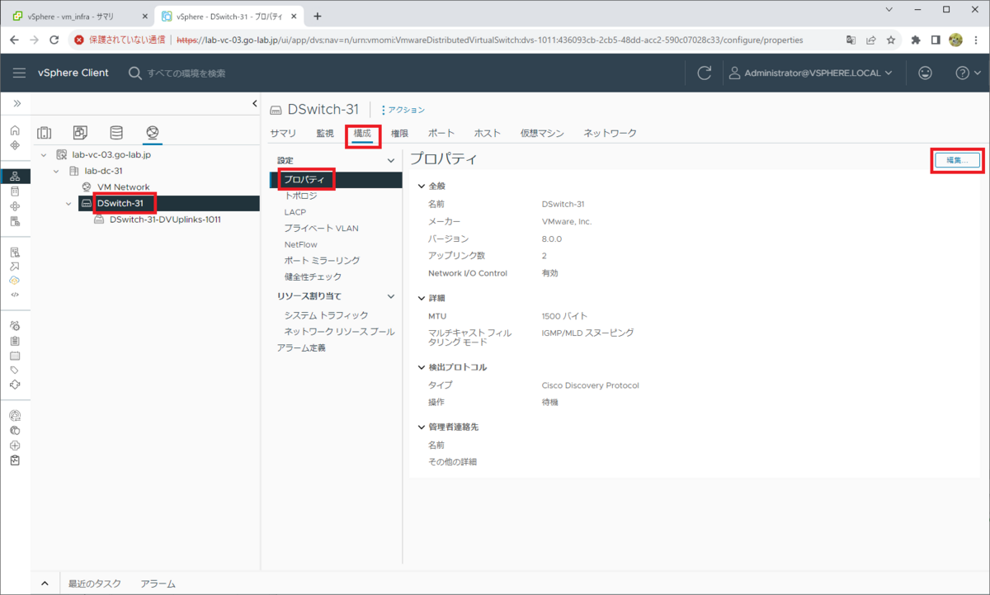Switch to ネットワーク tab
The width and height of the screenshot is (990, 595).
click(x=610, y=133)
